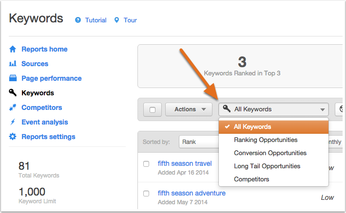
Task: Click the Keywords key icon in sidebar
Action: point(13,92)
